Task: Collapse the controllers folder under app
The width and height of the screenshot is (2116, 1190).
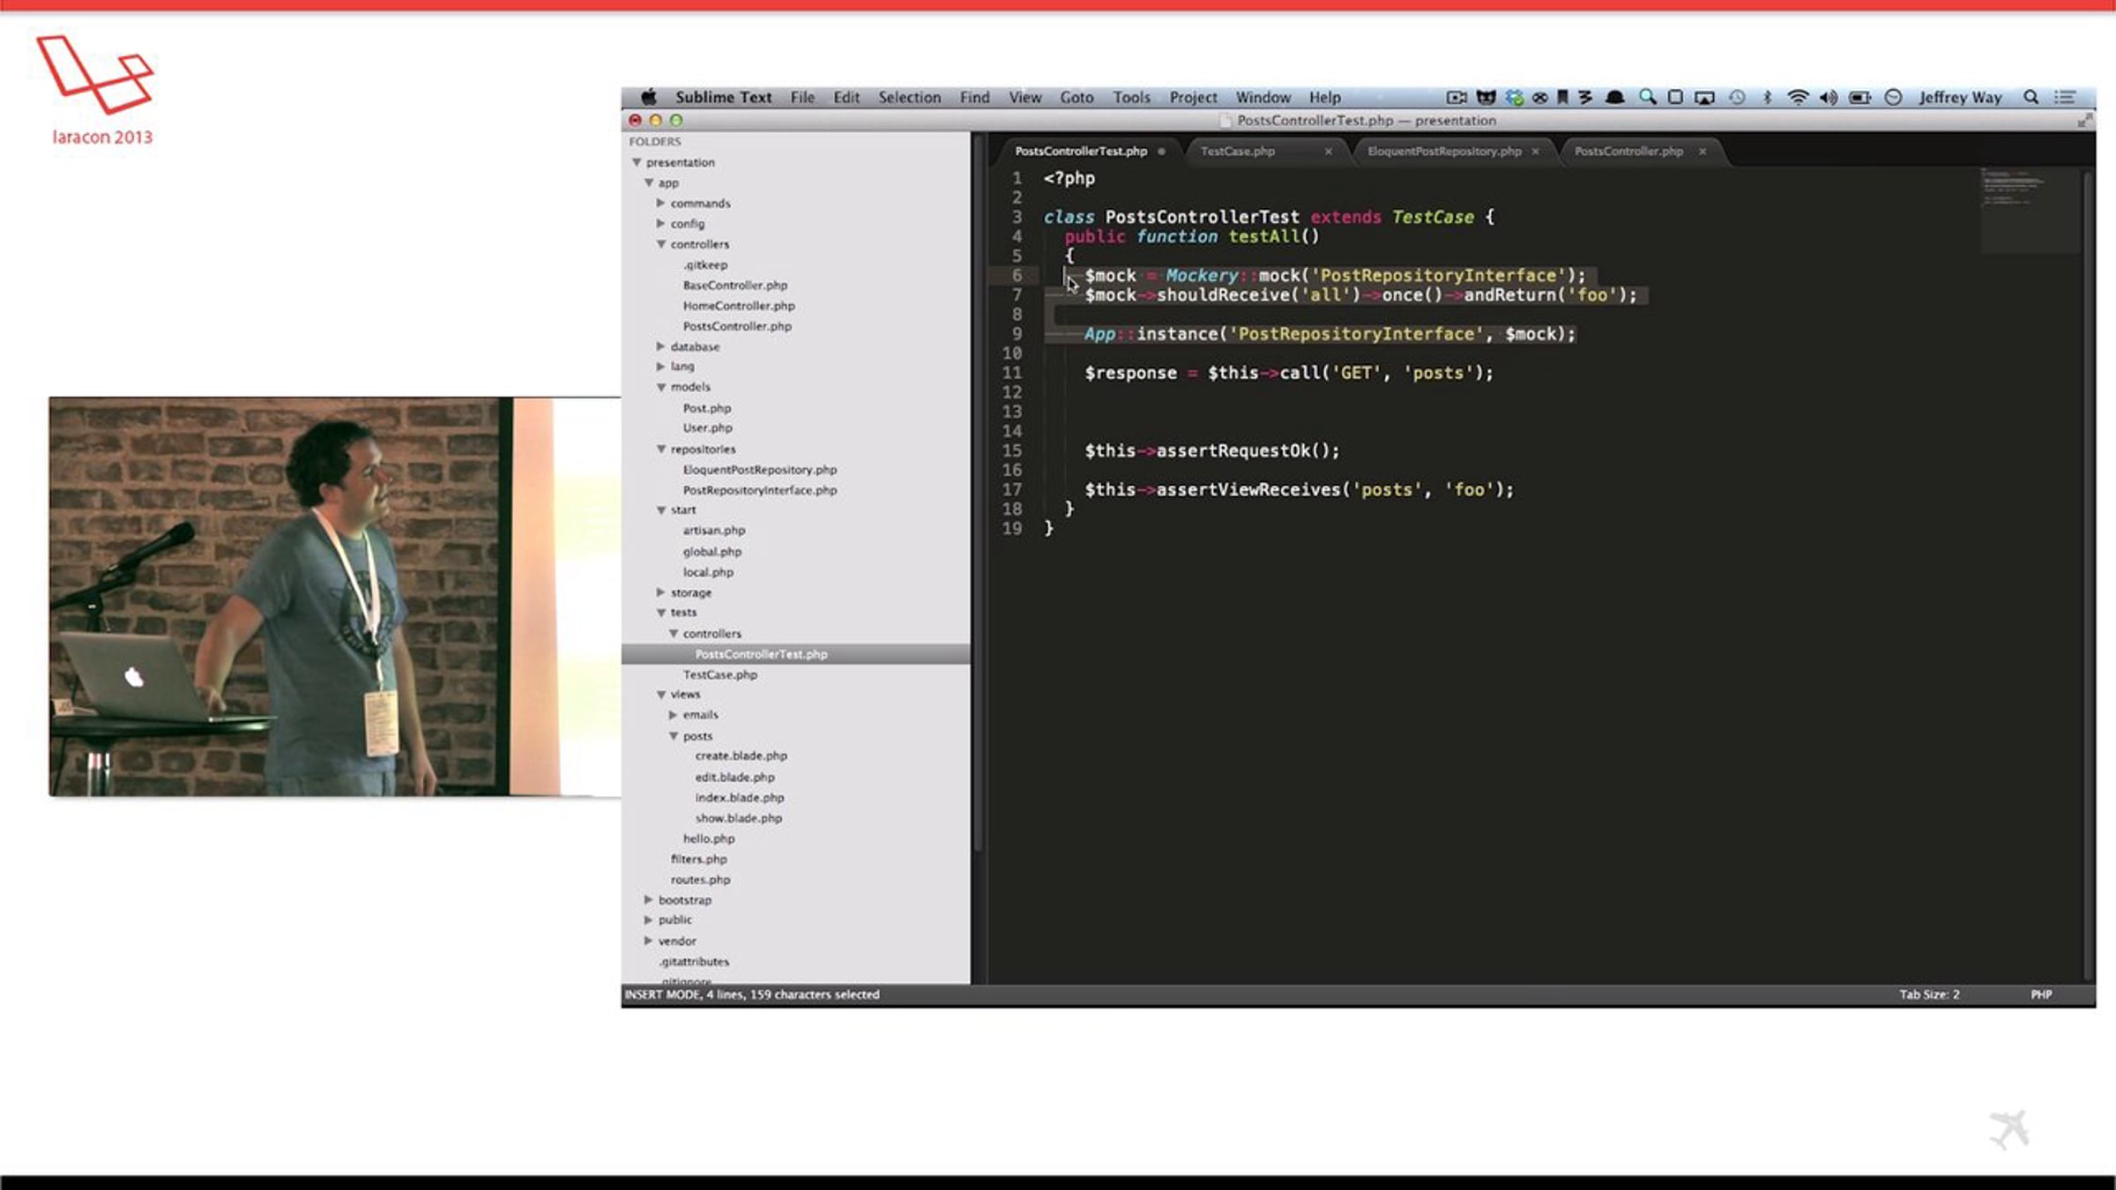Action: coord(660,244)
